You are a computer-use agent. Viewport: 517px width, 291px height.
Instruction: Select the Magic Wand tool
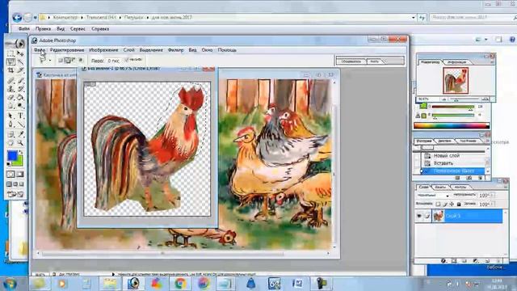click(20, 61)
